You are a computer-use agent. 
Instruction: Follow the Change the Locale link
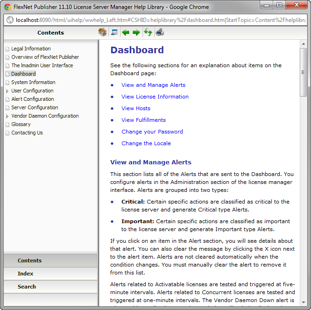(x=146, y=143)
